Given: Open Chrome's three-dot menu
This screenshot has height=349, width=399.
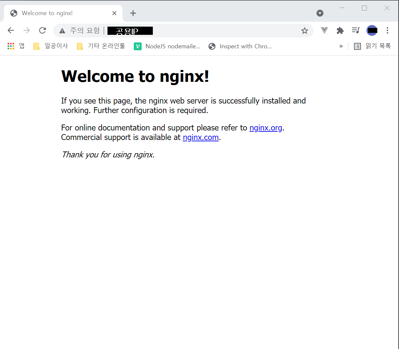Looking at the screenshot, I should click(x=387, y=31).
